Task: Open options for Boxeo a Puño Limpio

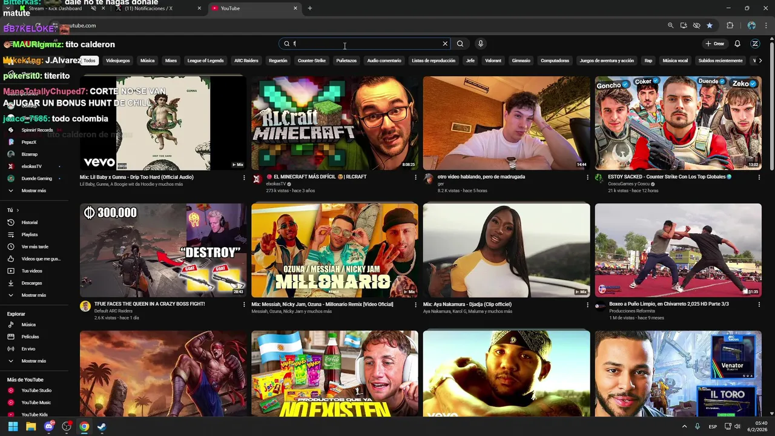Action: tap(759, 305)
